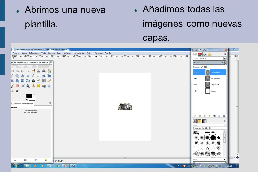Select the Scissors Select tool
The width and height of the screenshot is (258, 172).
tap(39, 71)
